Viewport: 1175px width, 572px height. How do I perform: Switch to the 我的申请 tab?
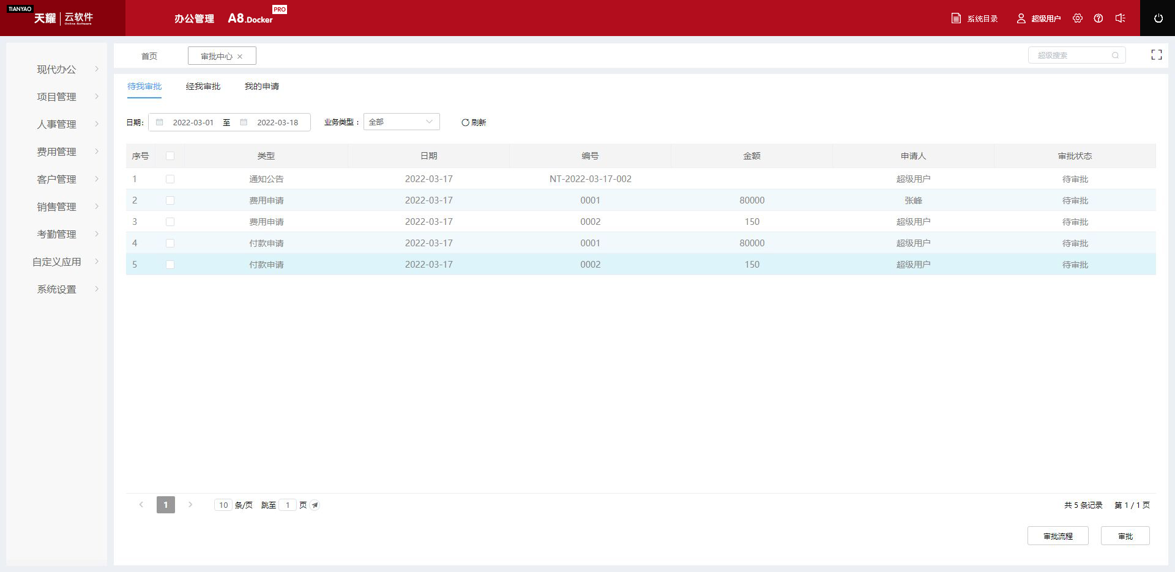262,86
